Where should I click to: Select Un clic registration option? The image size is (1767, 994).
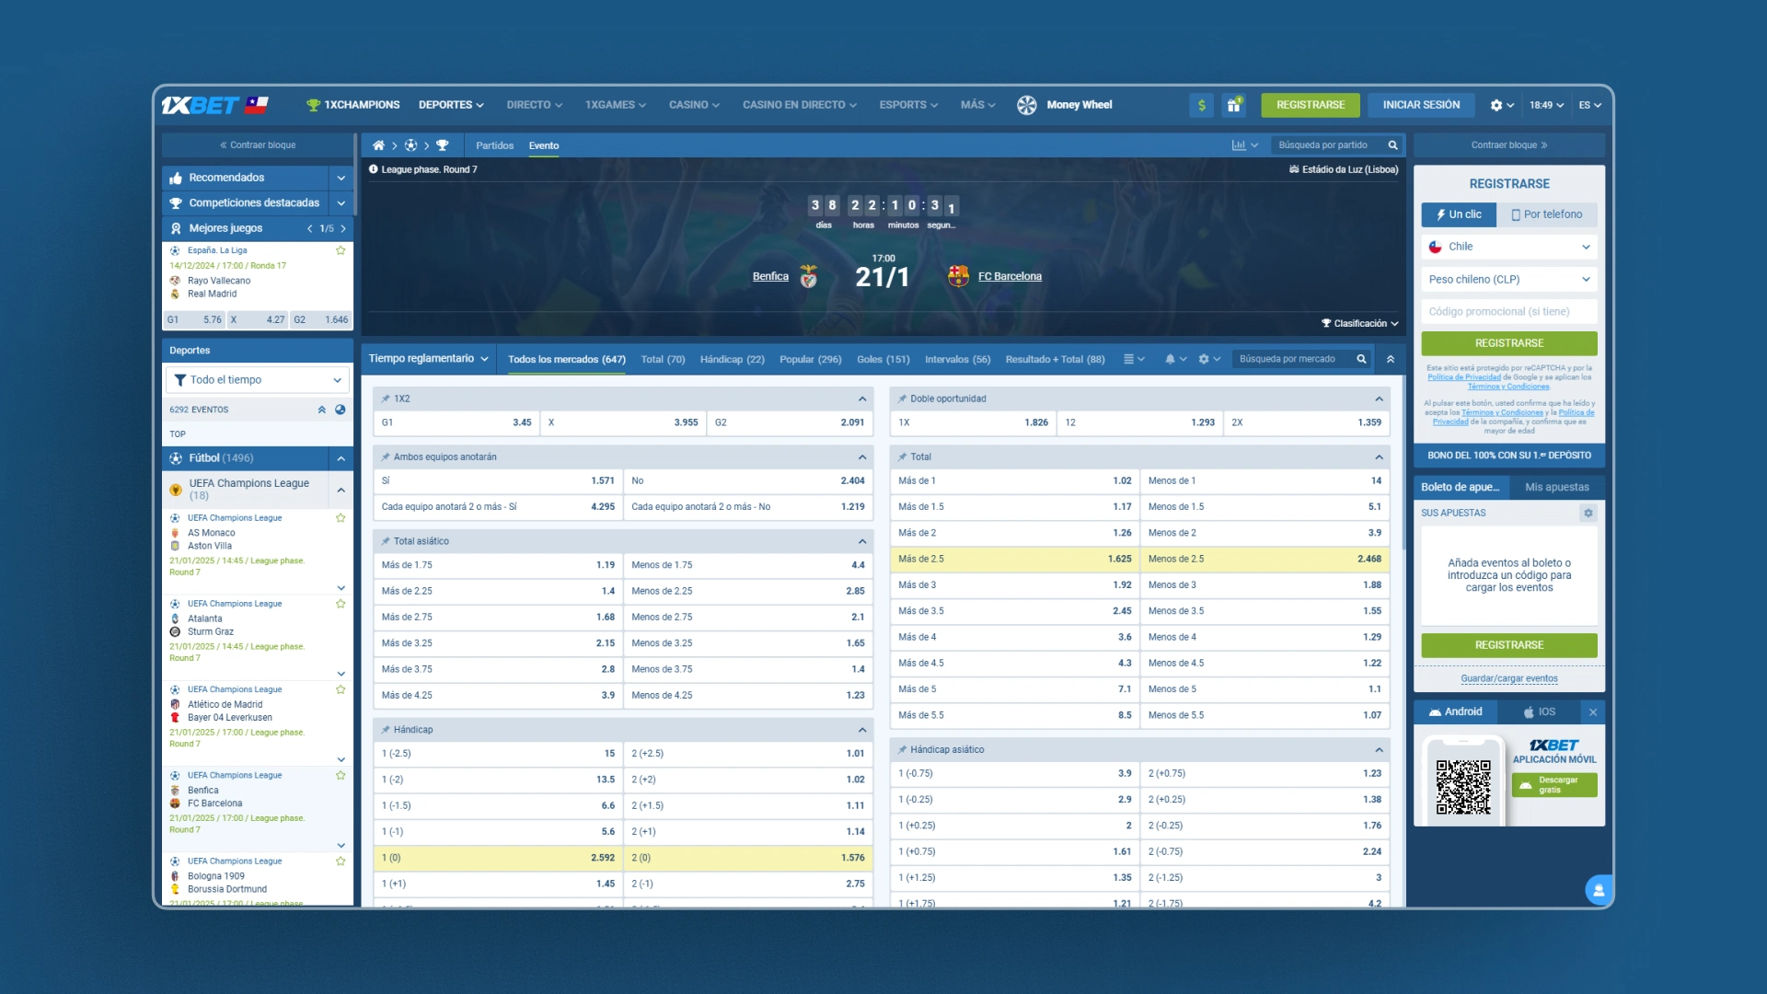[1459, 214]
